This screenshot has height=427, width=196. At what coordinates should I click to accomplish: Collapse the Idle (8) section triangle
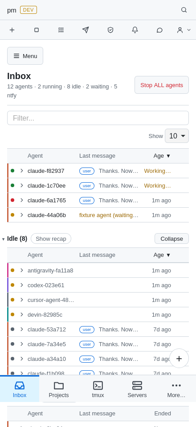tap(3, 239)
